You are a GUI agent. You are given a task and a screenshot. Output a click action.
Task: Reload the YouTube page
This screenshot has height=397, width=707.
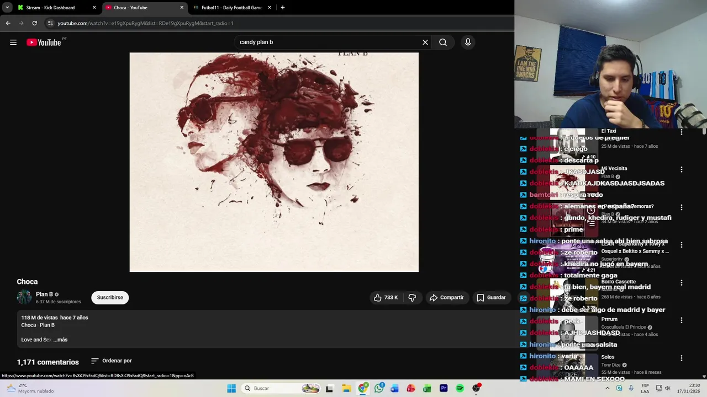tap(34, 23)
